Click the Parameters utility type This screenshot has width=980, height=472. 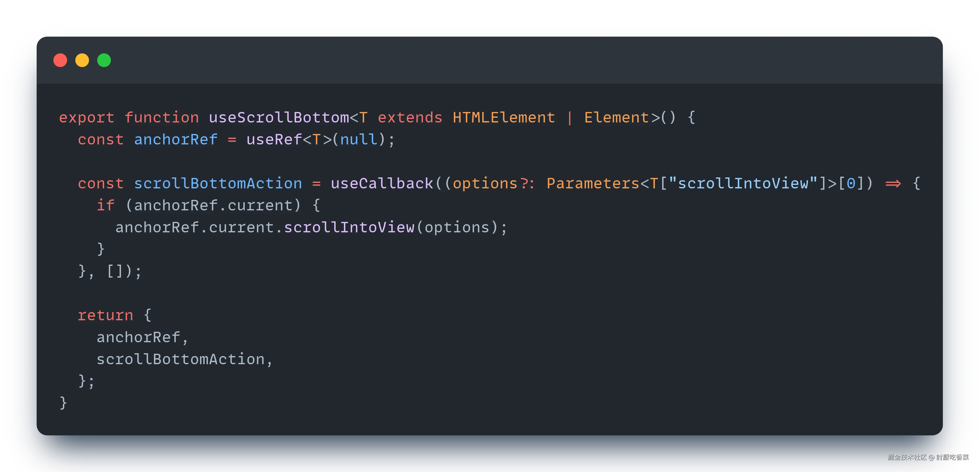pos(593,184)
